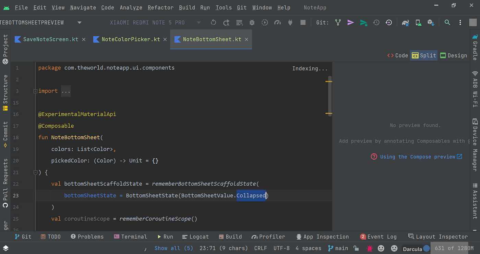Open SDK Manager using the cube download icon
This screenshot has height=254, width=480.
tap(431, 23)
